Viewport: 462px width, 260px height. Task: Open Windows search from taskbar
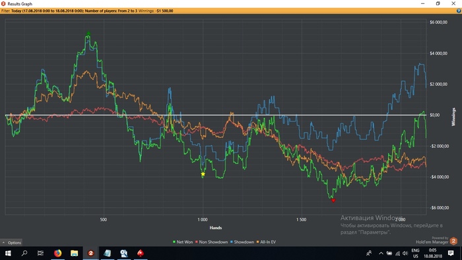point(24,253)
